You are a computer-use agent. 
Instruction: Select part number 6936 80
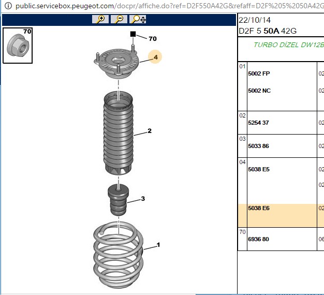(258, 239)
